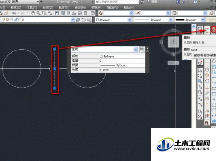Open the color control ByLayer dropdown
Screen dimensions: 216x161
click(x=130, y=20)
